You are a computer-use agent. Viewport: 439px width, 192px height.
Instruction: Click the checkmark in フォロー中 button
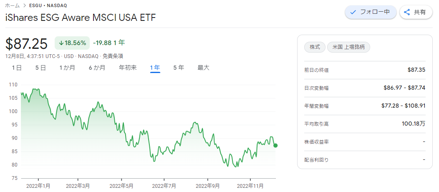pyautogui.click(x=353, y=12)
